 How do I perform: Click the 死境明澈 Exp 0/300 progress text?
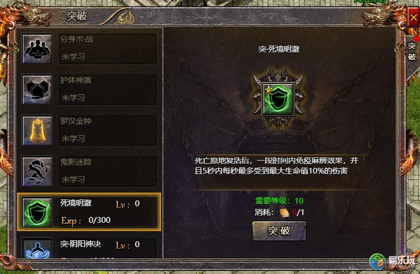pos(86,220)
